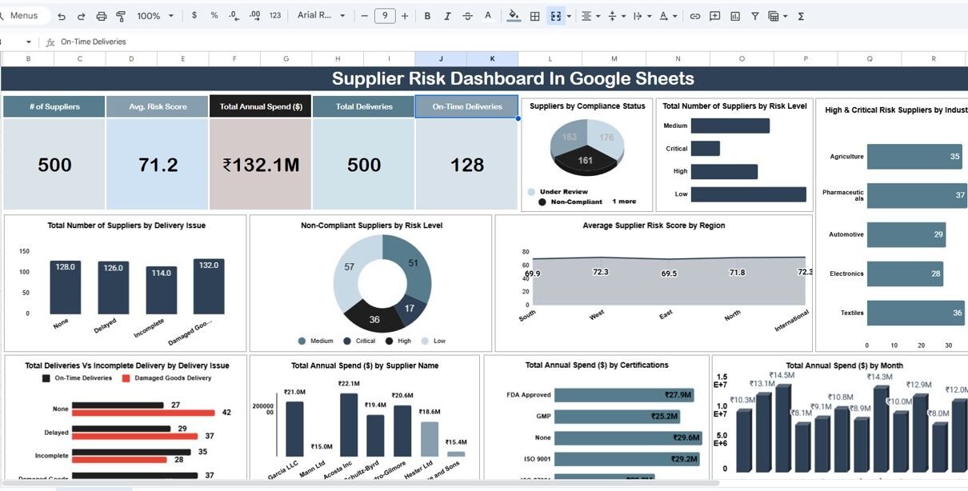
Task: Click the '1 more' legend entry
Action: 624,202
